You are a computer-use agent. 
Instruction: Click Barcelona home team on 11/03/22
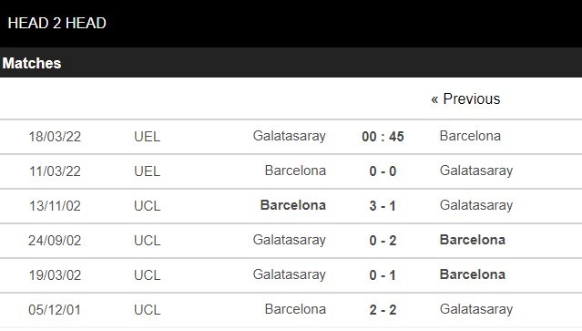(295, 171)
